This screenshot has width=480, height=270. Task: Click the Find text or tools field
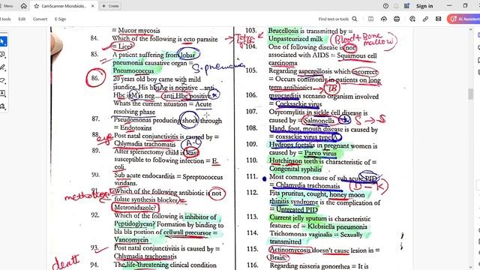pos(334,19)
